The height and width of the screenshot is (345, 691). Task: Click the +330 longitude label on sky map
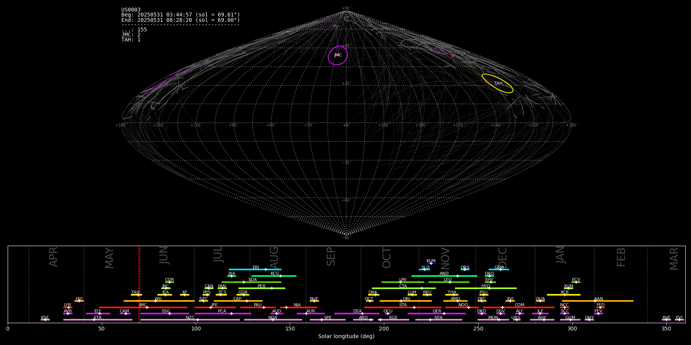click(383, 125)
